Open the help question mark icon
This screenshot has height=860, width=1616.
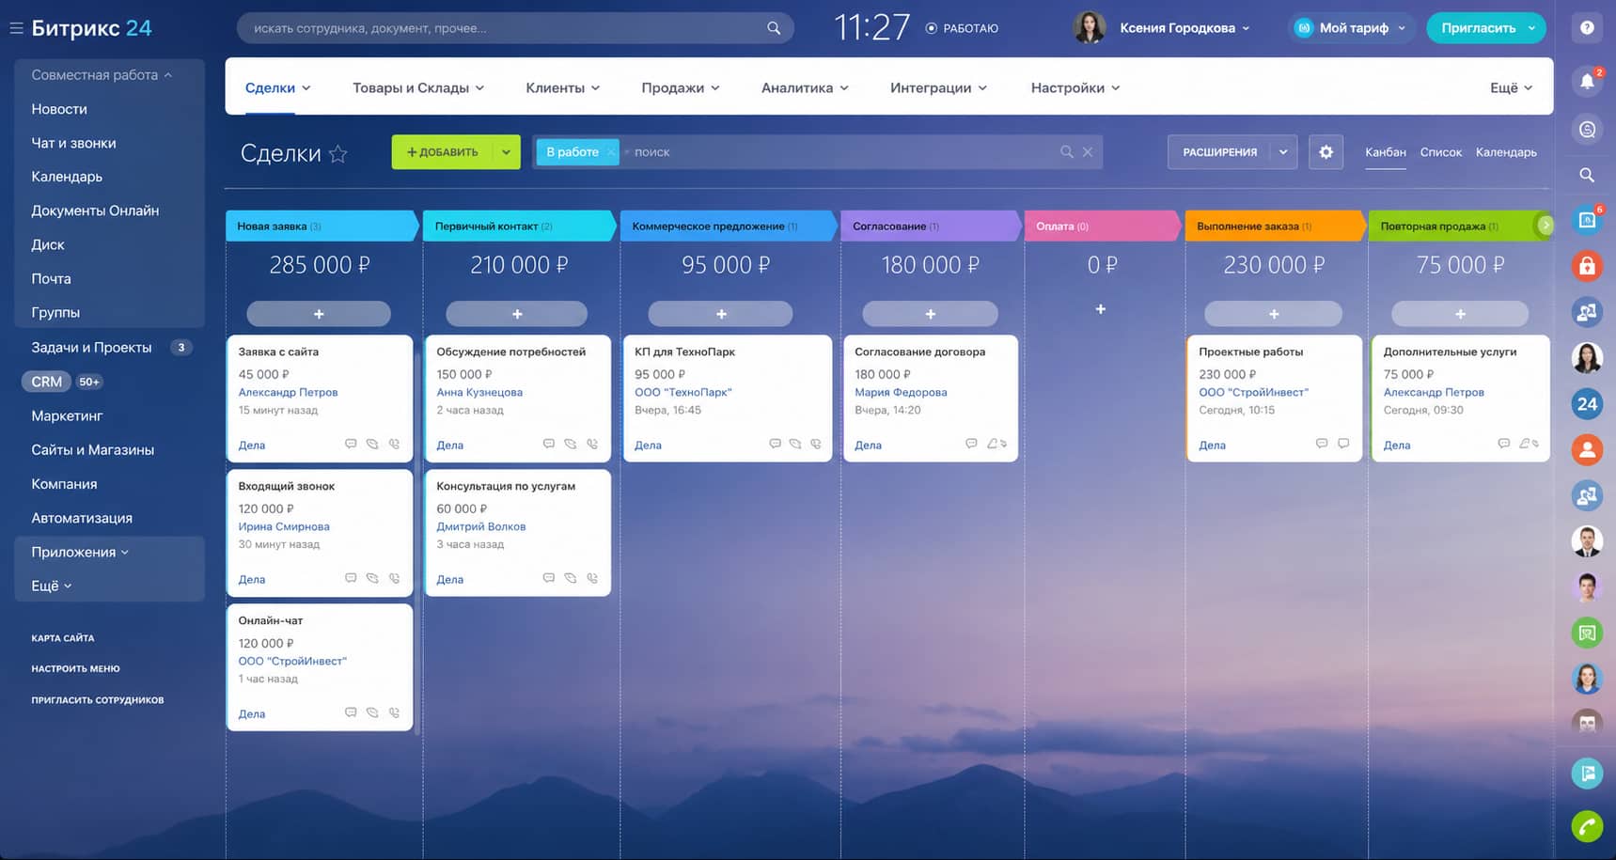pos(1587,28)
